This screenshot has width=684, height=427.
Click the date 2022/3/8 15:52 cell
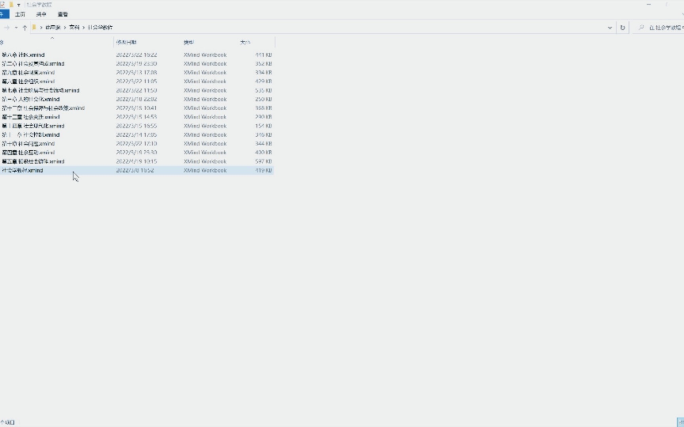click(x=135, y=170)
